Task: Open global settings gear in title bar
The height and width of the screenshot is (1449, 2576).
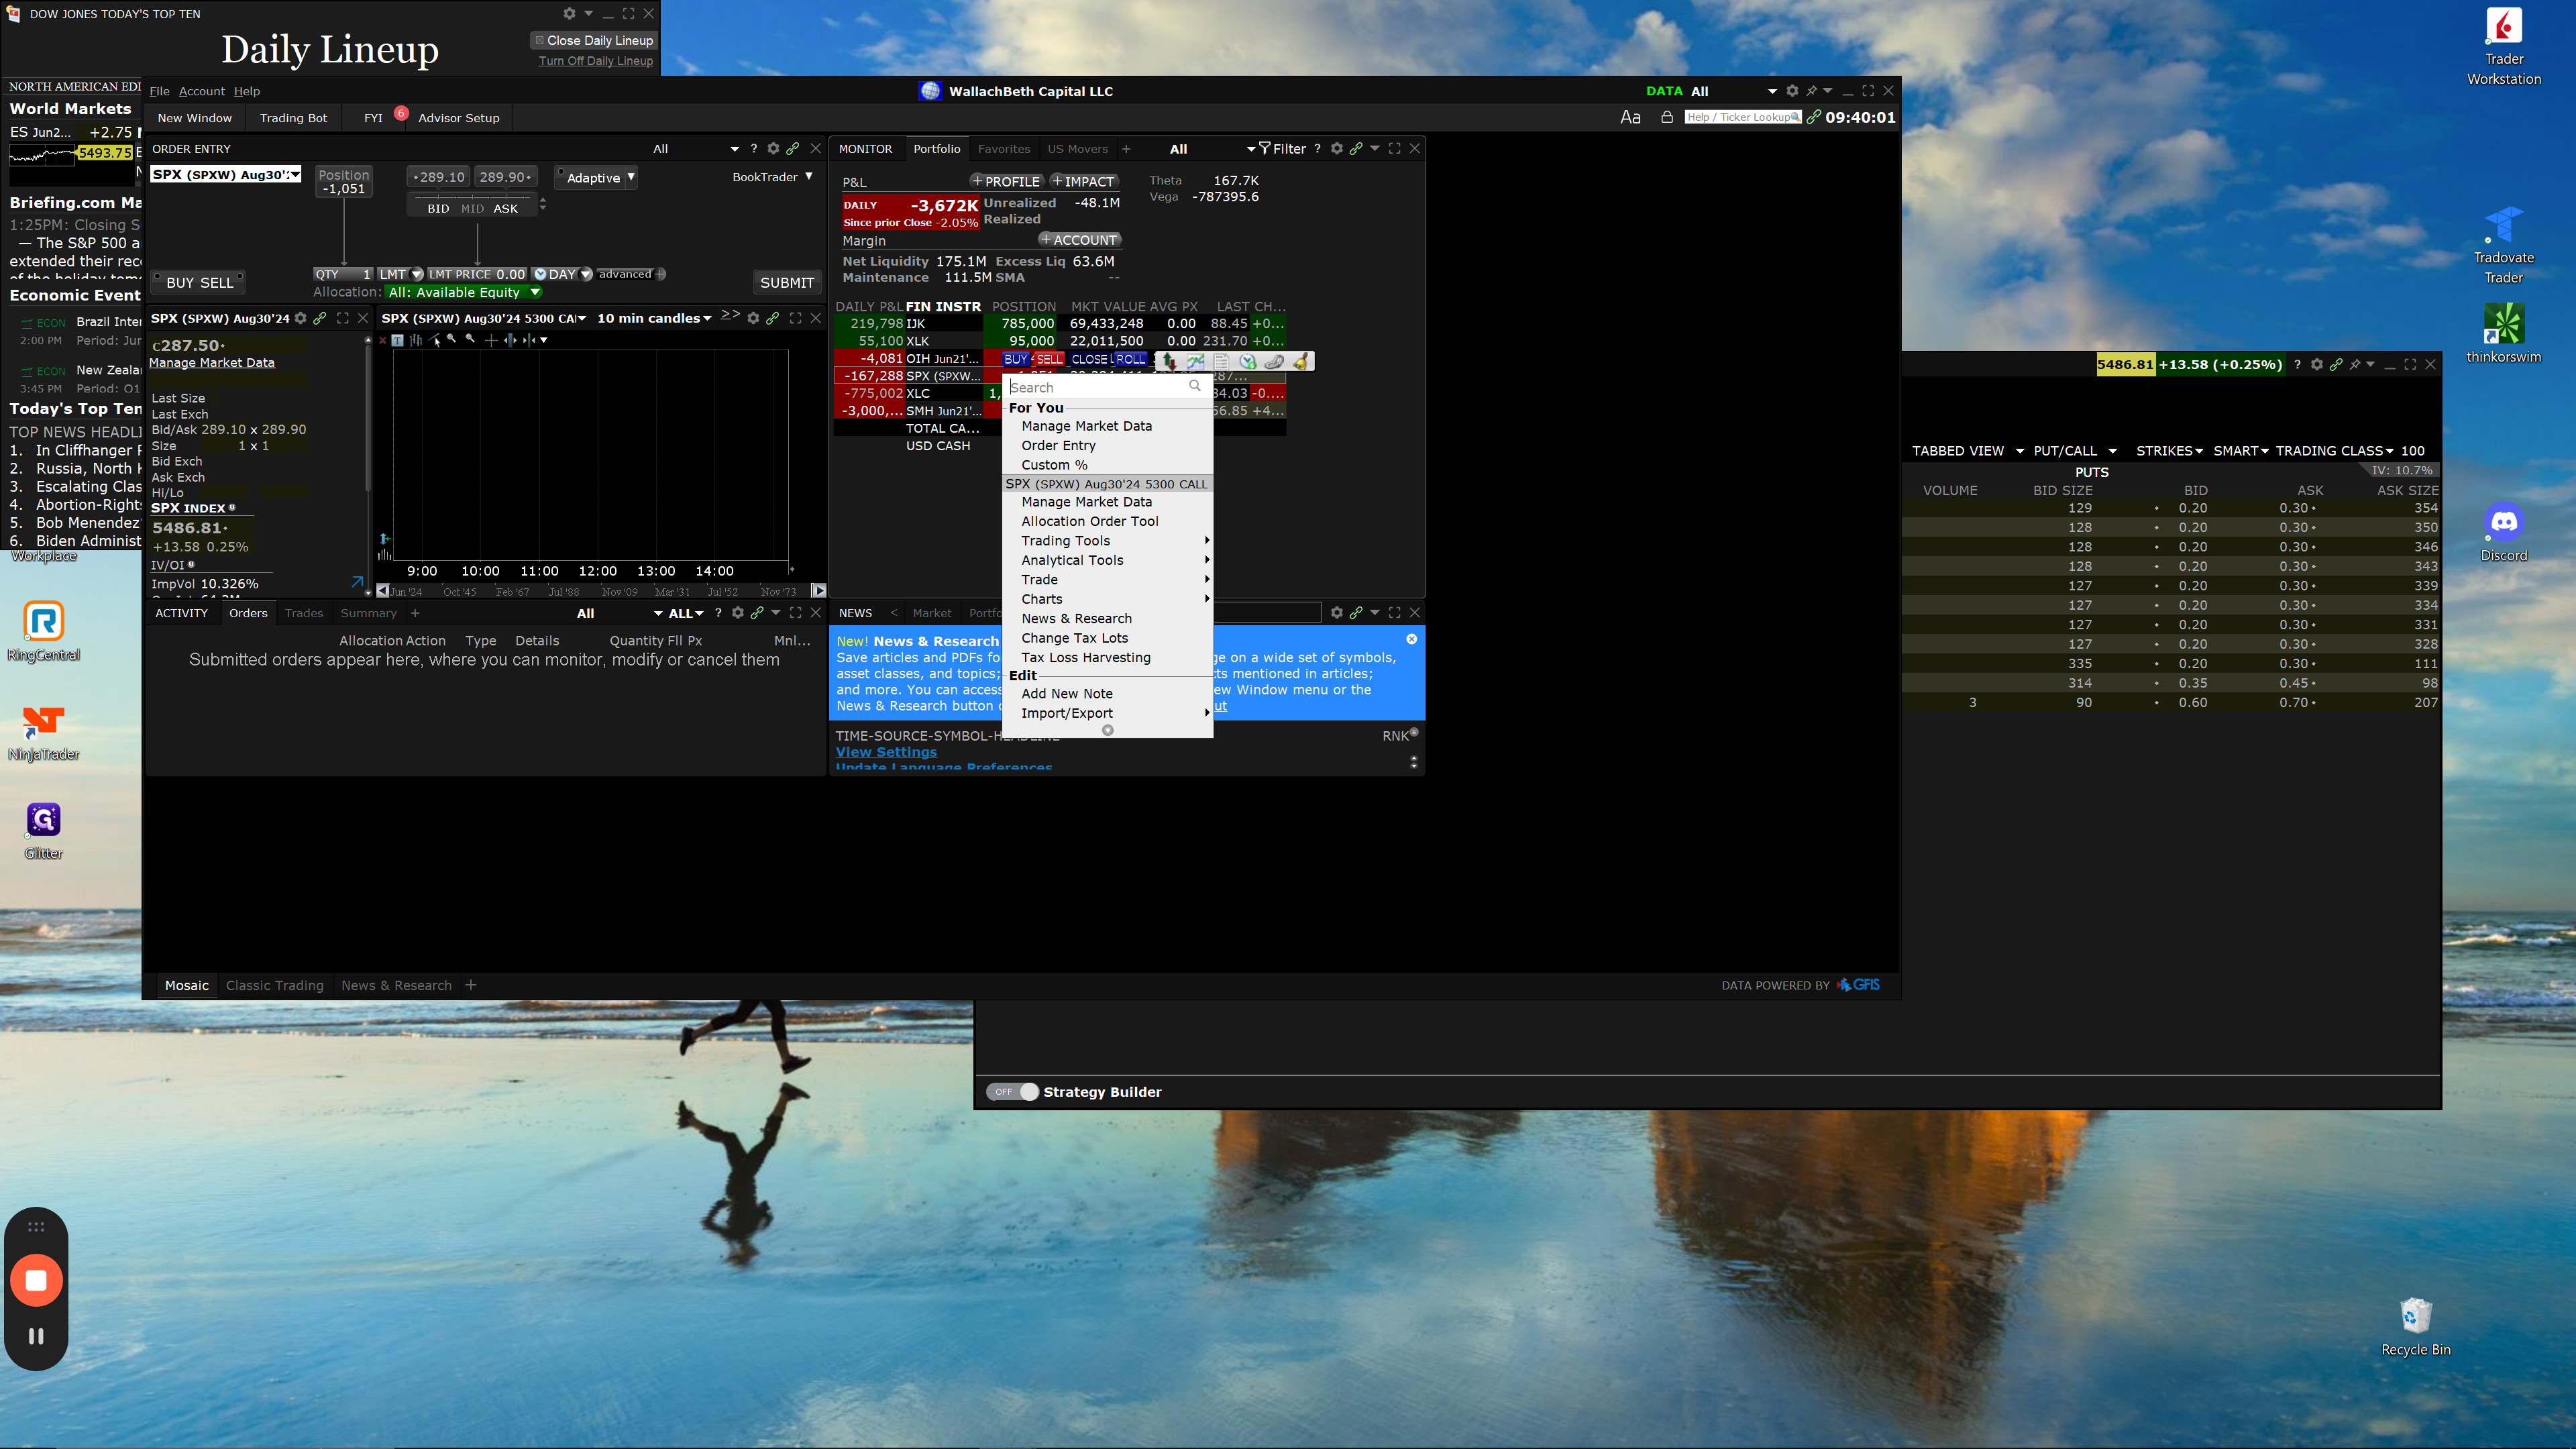Action: (1792, 90)
